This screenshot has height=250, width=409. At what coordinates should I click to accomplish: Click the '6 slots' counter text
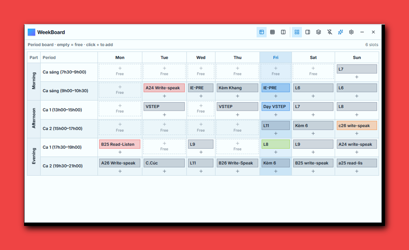click(372, 45)
